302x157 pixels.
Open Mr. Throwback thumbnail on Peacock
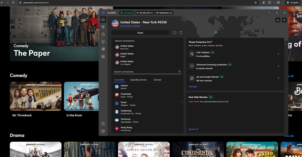click(36, 96)
